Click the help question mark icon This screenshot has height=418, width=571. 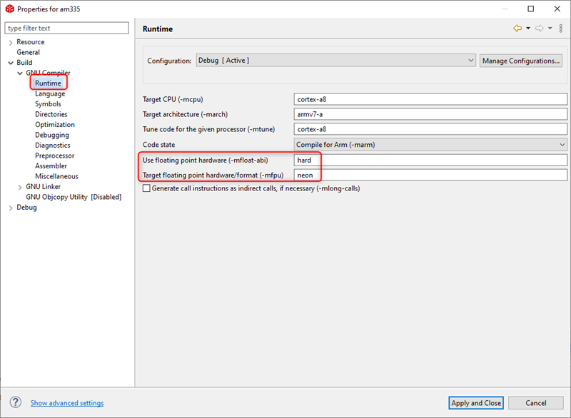16,403
